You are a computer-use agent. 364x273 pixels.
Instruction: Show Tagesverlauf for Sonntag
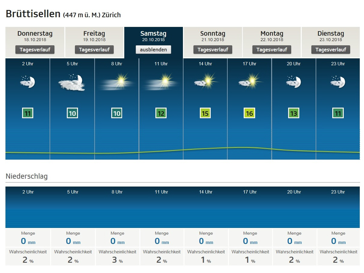(x=213, y=50)
